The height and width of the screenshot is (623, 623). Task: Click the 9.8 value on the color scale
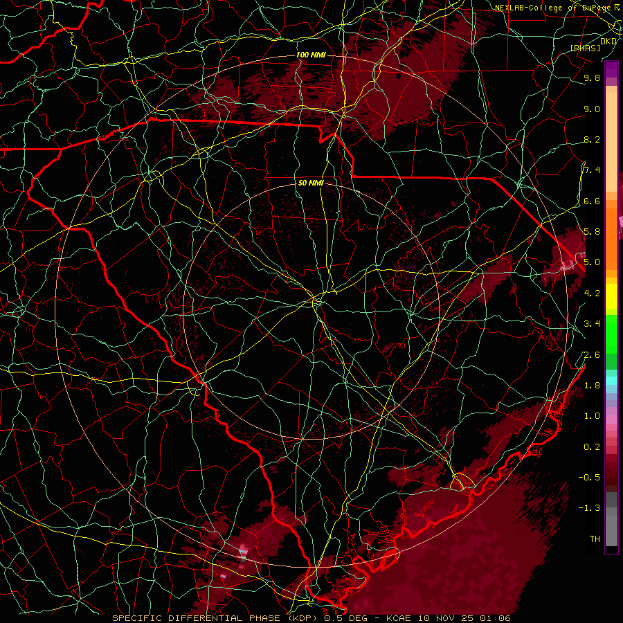[592, 78]
